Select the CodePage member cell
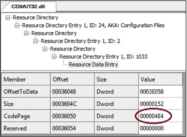The image size is (187, 137). [x=26, y=116]
